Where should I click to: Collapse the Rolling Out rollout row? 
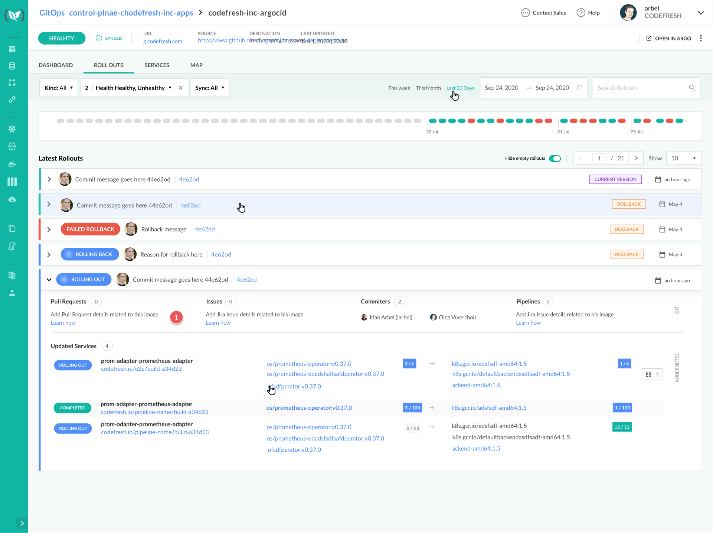coord(49,280)
